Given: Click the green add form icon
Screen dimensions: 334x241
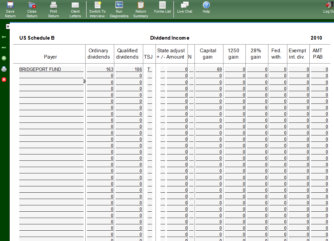Looking at the screenshot, I should (x=4, y=58).
